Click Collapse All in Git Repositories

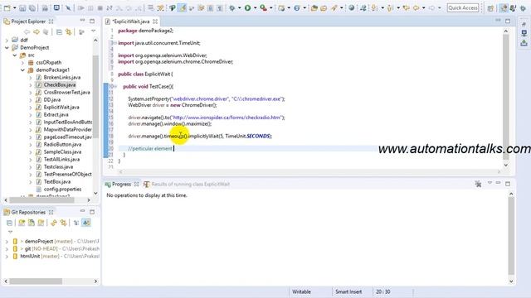[x=9, y=223]
